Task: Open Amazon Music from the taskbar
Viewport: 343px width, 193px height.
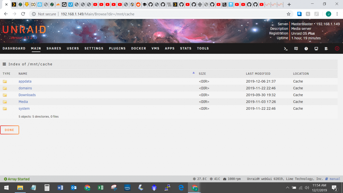Action: pos(127,188)
